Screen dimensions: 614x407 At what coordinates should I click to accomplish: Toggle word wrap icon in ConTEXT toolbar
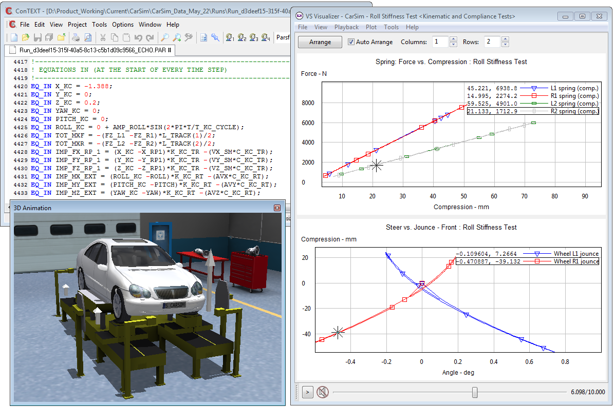[x=203, y=37]
